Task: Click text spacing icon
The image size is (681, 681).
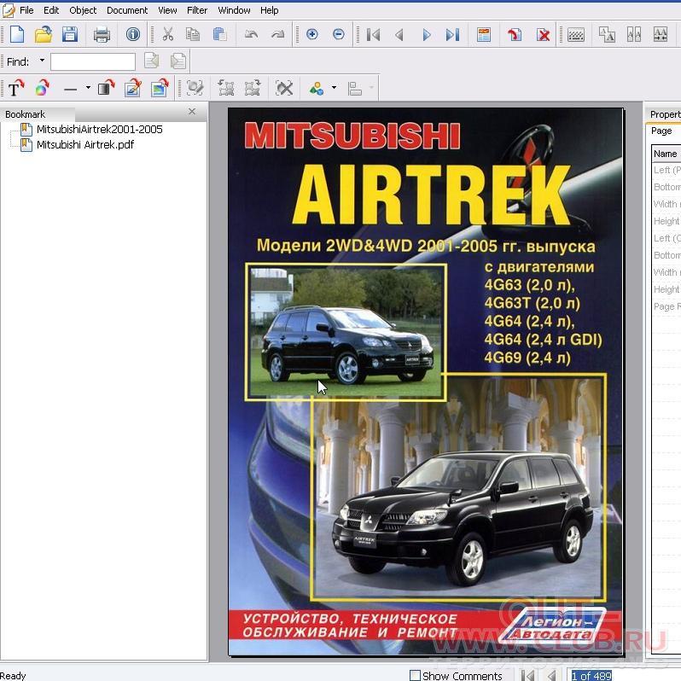Action: tap(661, 34)
